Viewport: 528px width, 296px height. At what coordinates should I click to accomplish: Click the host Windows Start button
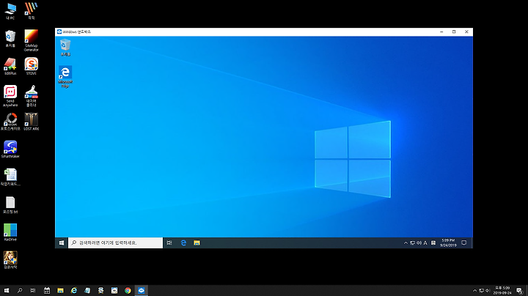[7, 291]
